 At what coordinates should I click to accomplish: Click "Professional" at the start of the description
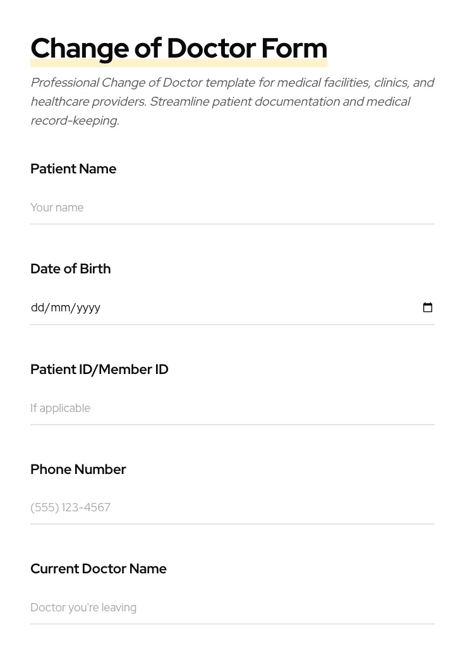click(x=64, y=83)
